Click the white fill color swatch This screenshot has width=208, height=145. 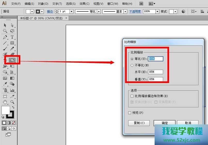coord(5,110)
